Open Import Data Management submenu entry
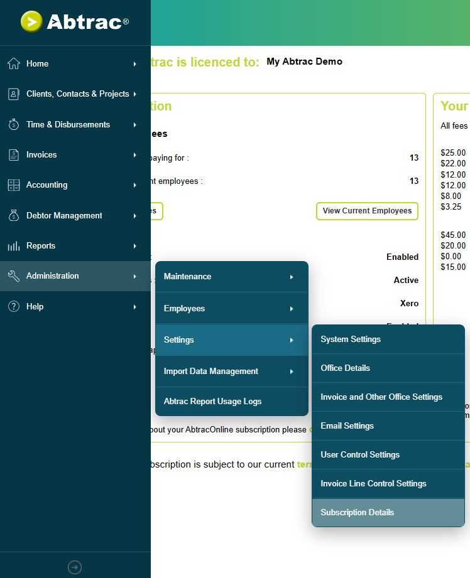The height and width of the screenshot is (578, 470). [232, 371]
